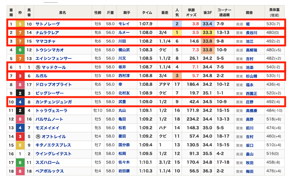Click the body weight 484(-10)
Screen dimensions: 294x181
click(274, 110)
